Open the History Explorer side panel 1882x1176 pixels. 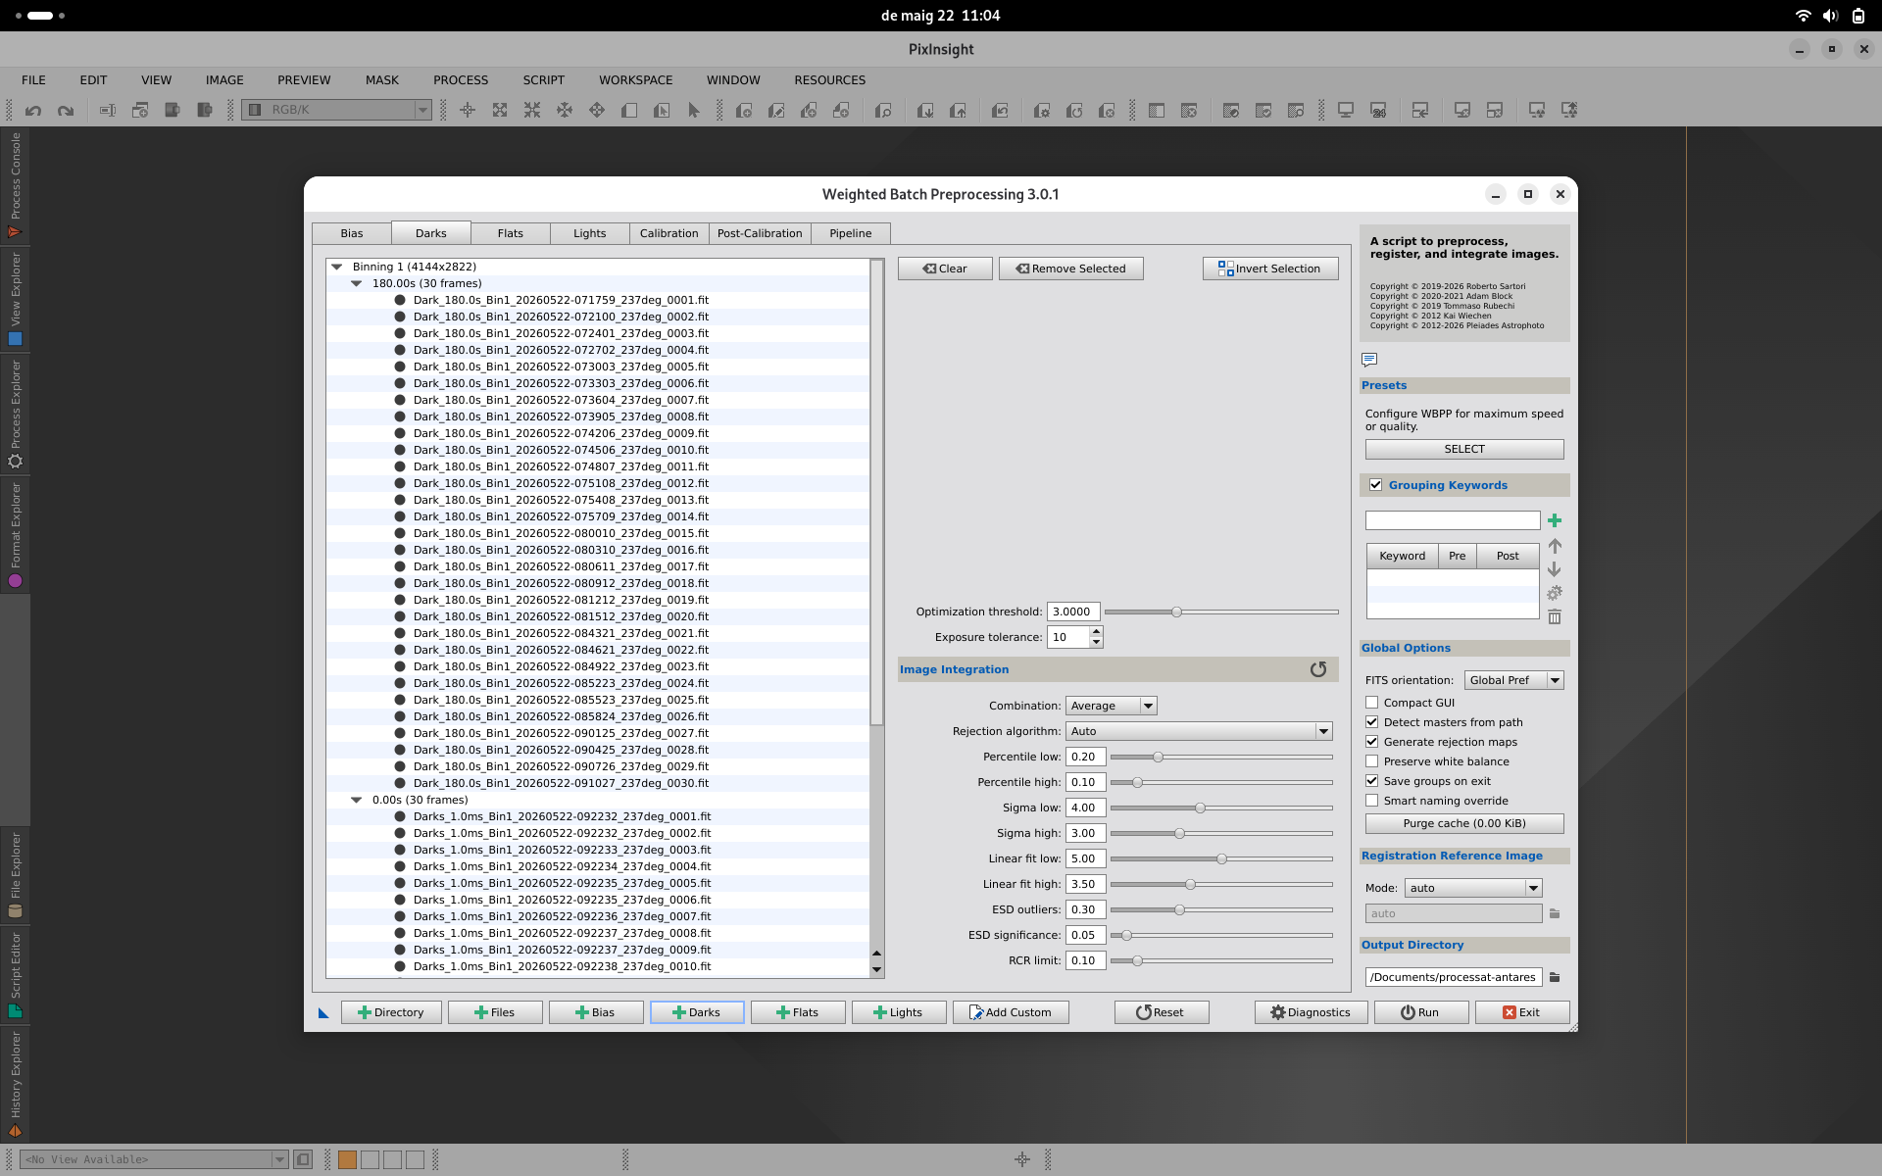click(x=15, y=1084)
